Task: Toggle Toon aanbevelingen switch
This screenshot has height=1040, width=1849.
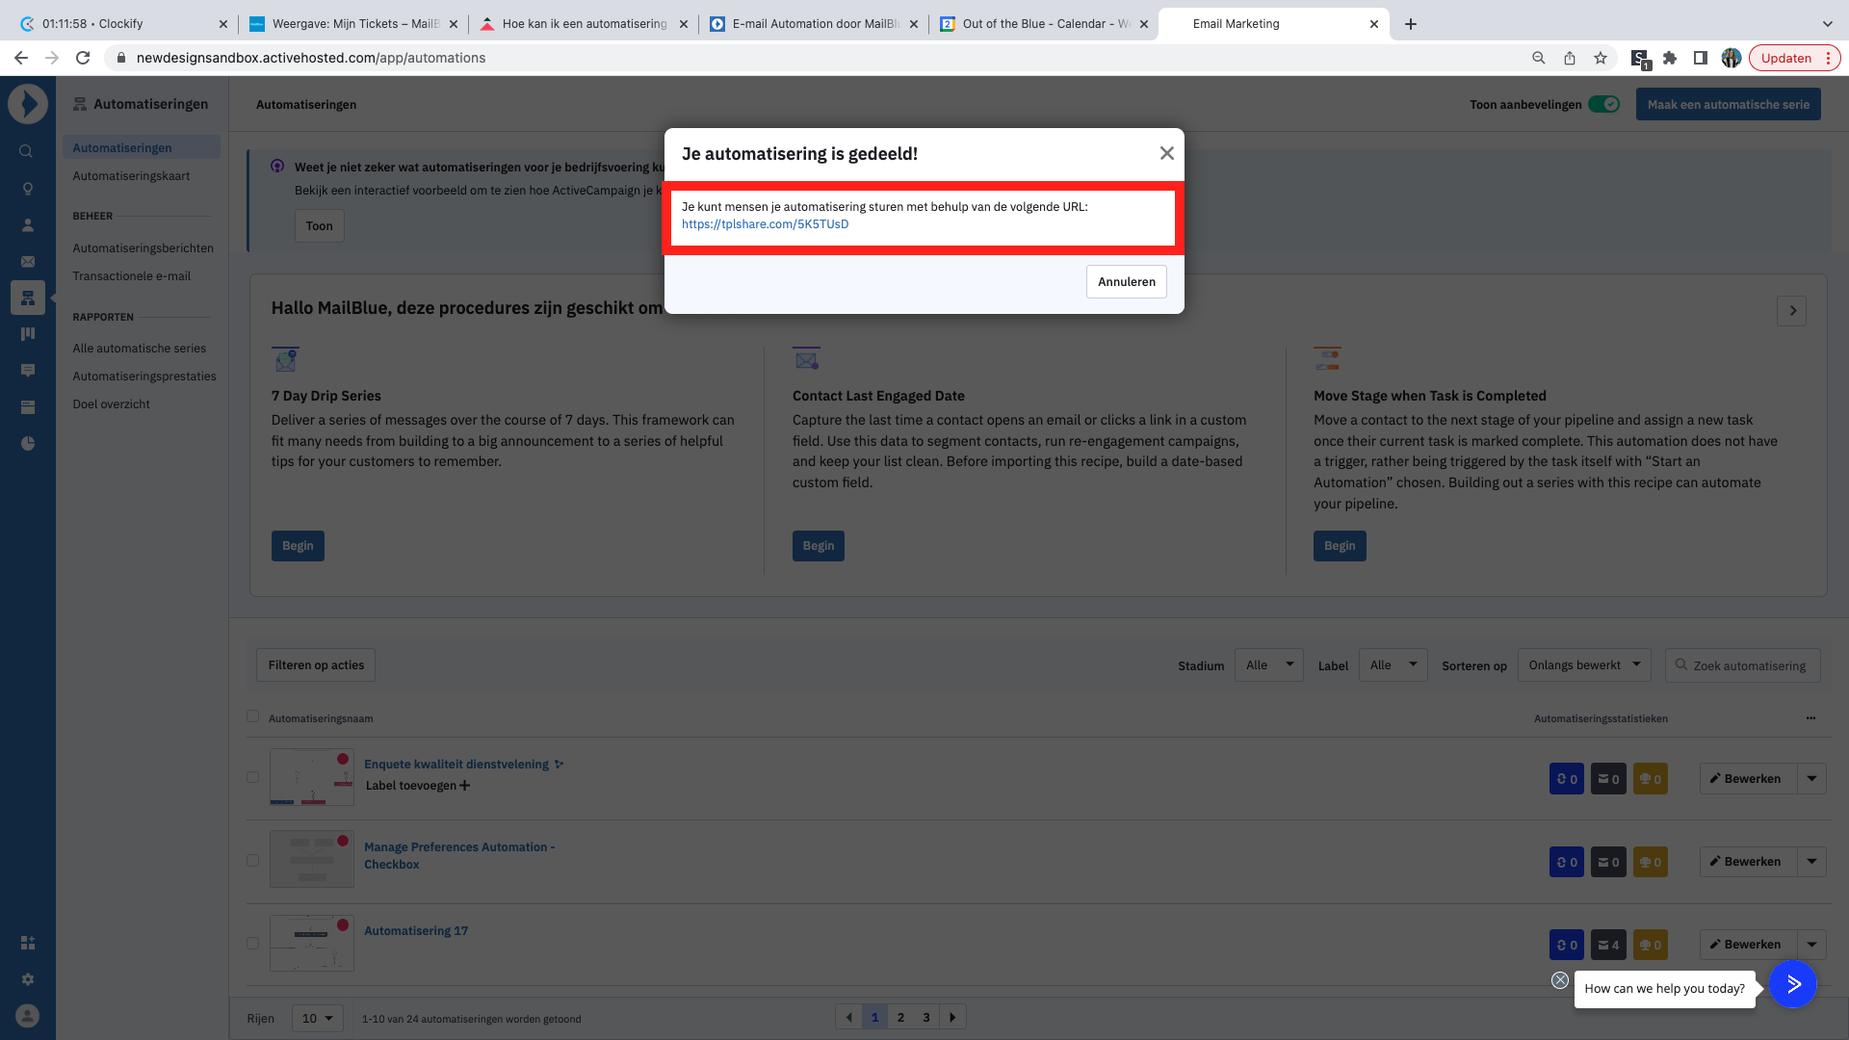Action: click(1603, 104)
